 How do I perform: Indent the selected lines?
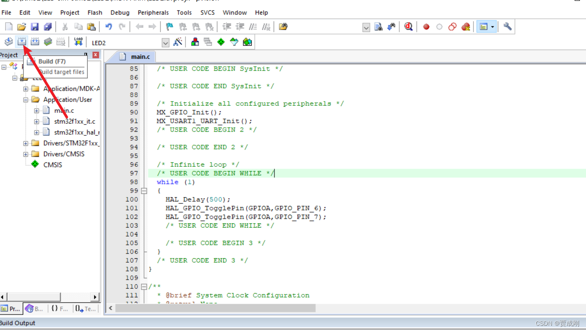[x=226, y=27]
